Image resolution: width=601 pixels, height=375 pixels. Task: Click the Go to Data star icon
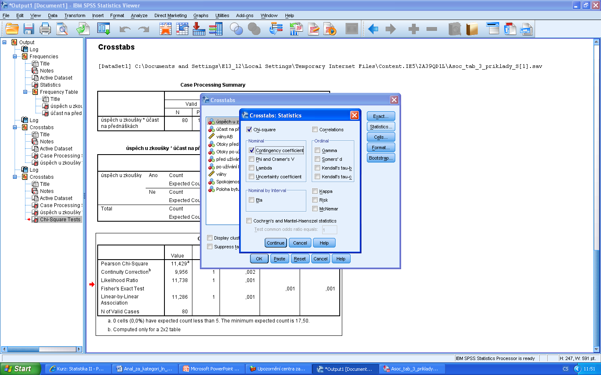point(166,29)
